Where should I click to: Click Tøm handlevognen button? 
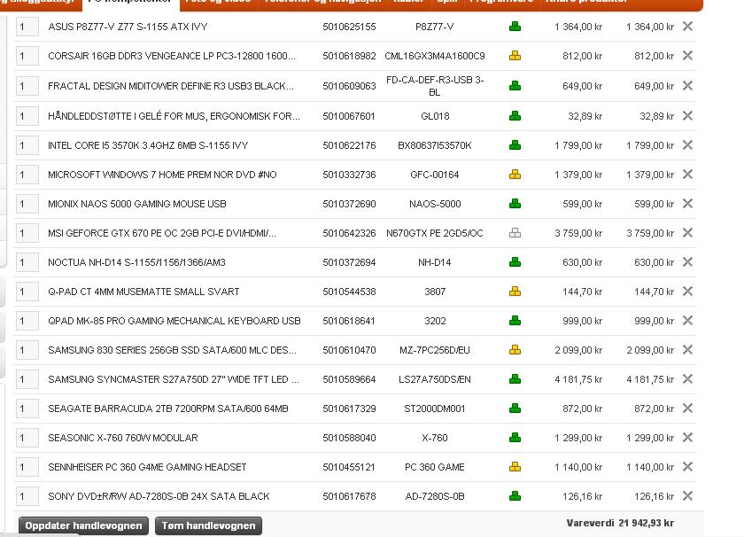(x=208, y=525)
